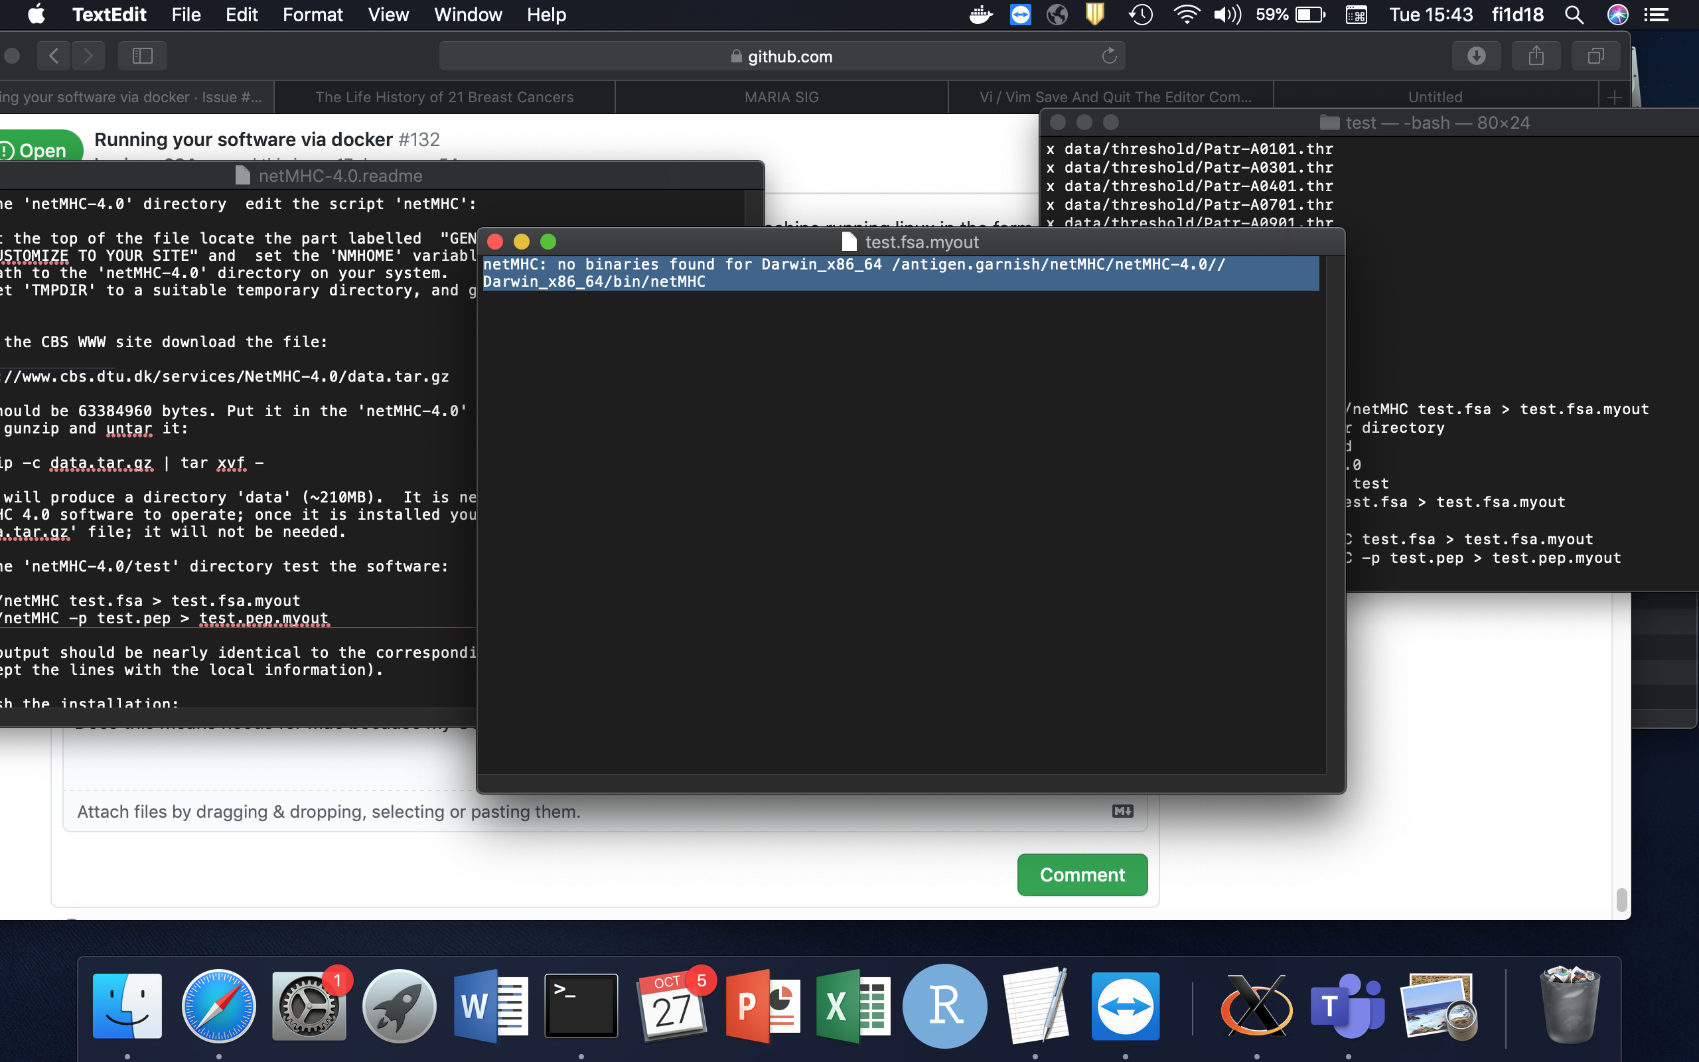Image resolution: width=1699 pixels, height=1062 pixels.
Task: Show Safari downloads via the download icon
Action: point(1477,56)
